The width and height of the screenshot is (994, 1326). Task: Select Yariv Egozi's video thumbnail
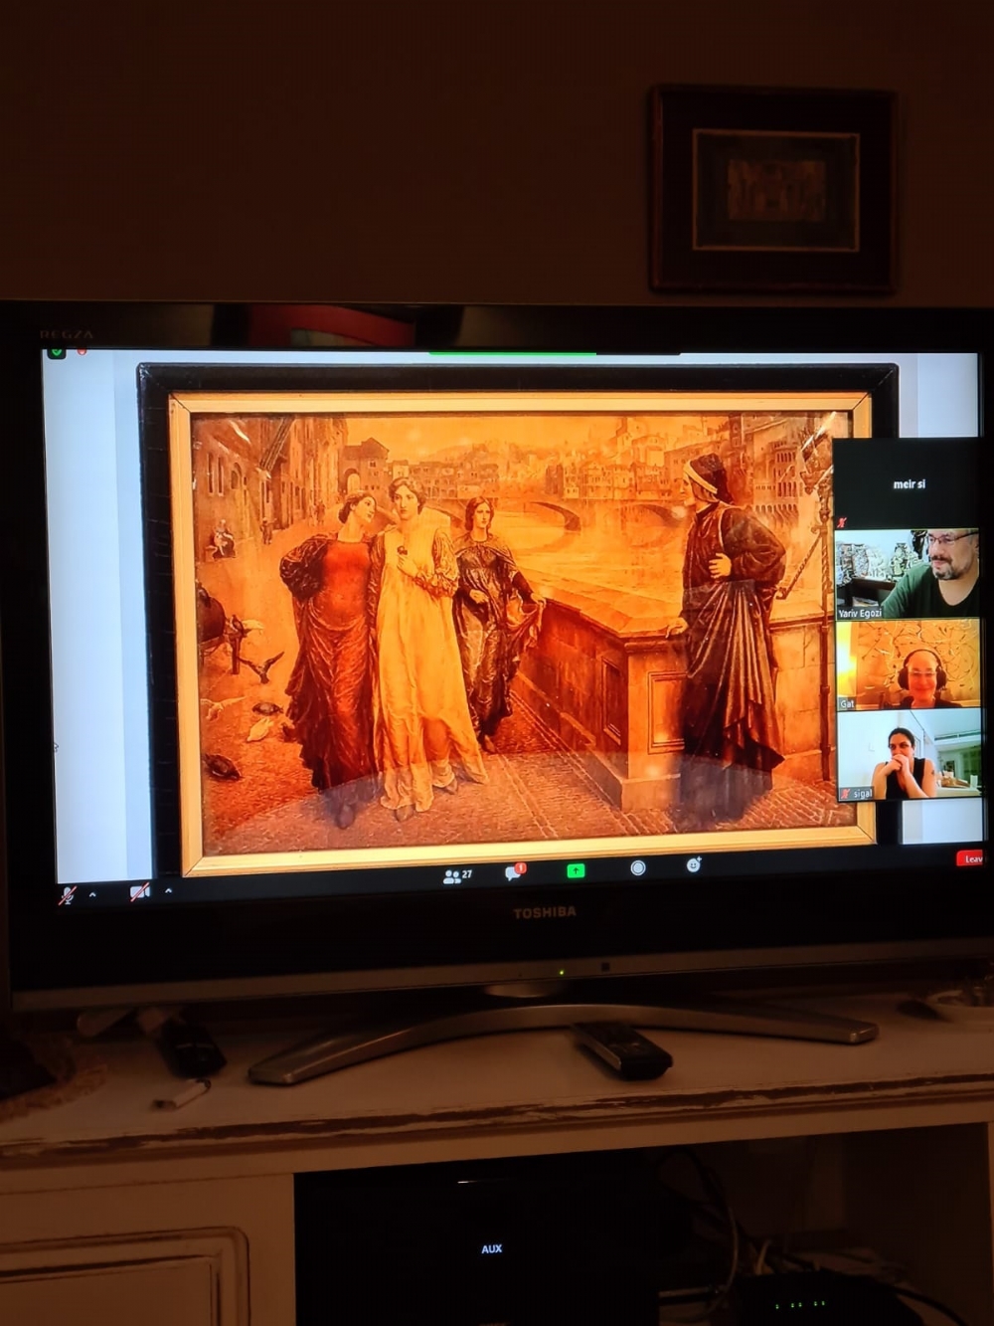click(908, 574)
